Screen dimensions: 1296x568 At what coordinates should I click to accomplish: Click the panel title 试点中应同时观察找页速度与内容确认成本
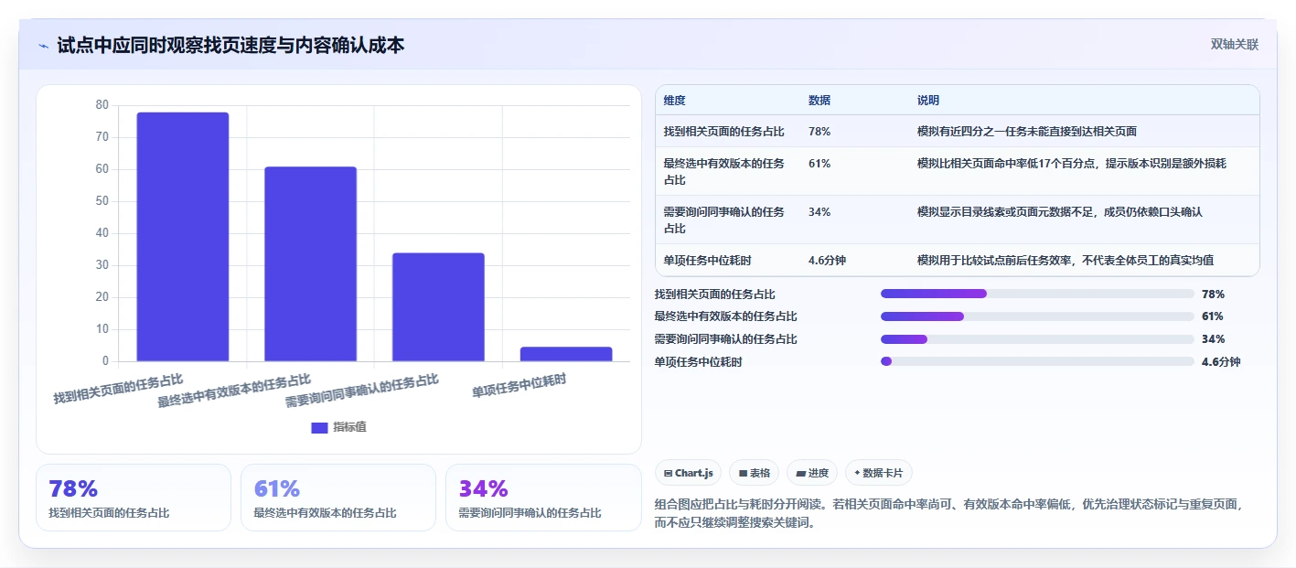pyautogui.click(x=230, y=46)
